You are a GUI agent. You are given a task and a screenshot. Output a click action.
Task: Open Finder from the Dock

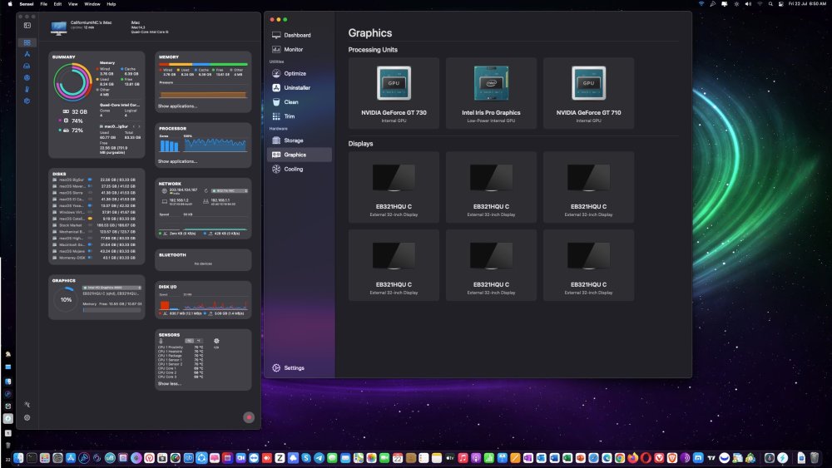click(x=18, y=458)
